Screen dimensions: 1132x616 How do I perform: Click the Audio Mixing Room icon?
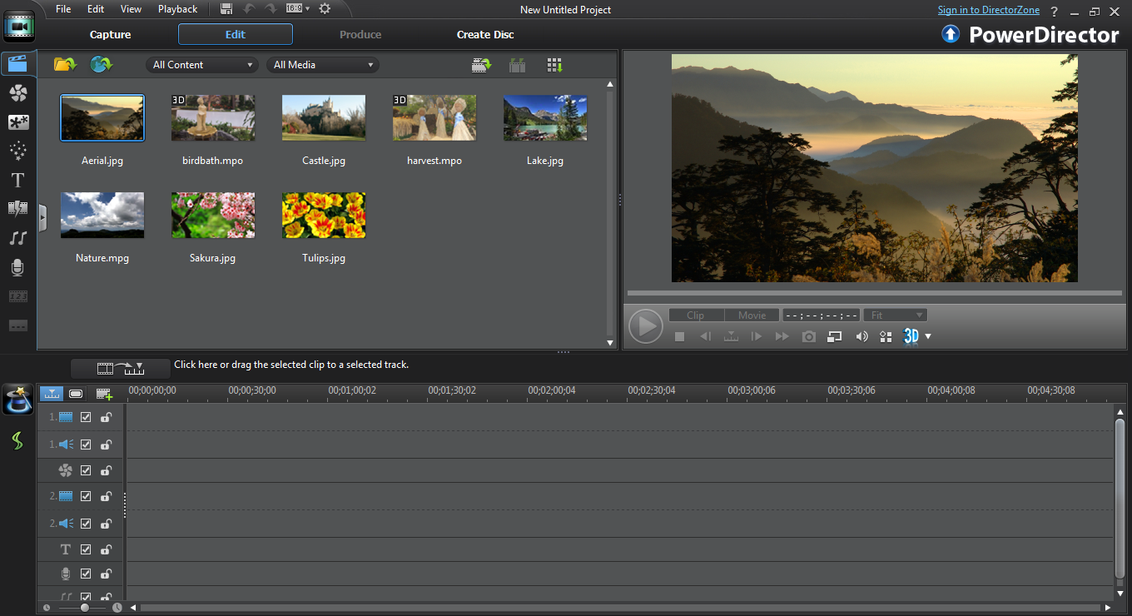(x=17, y=238)
